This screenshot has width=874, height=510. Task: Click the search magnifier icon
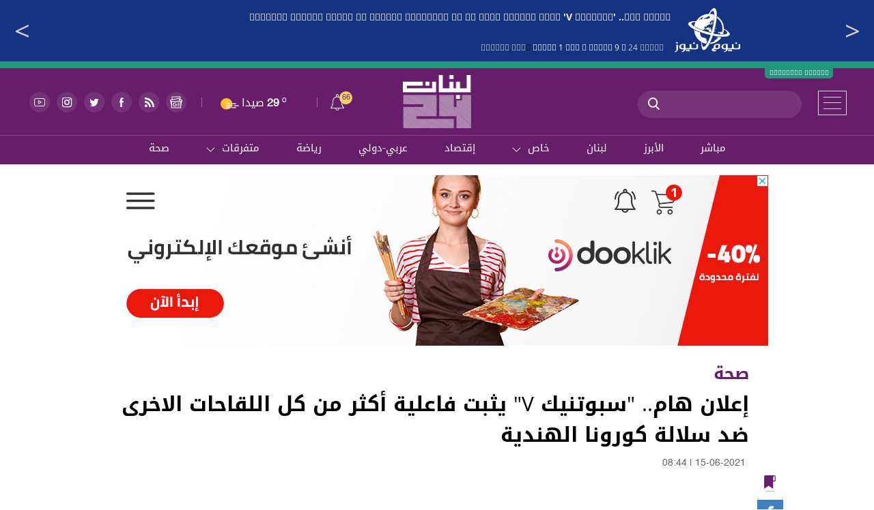point(653,104)
